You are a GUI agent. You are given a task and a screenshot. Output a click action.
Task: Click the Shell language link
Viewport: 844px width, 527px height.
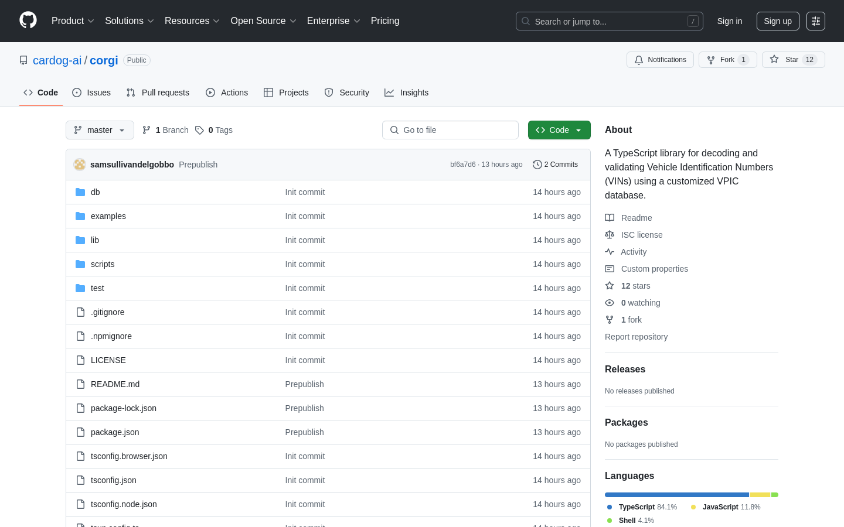point(631,521)
